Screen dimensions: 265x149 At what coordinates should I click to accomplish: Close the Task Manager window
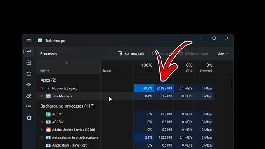(x=226, y=38)
